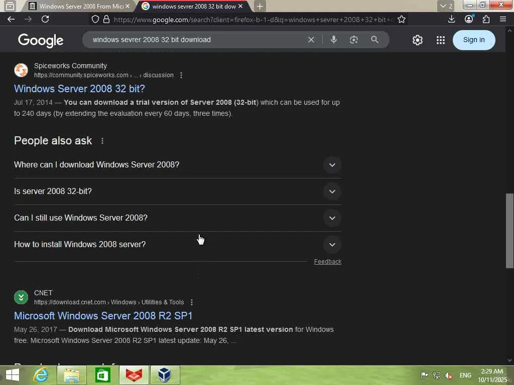Image resolution: width=514 pixels, height=385 pixels.
Task: Open VirtualBox from the taskbar
Action: (165, 375)
